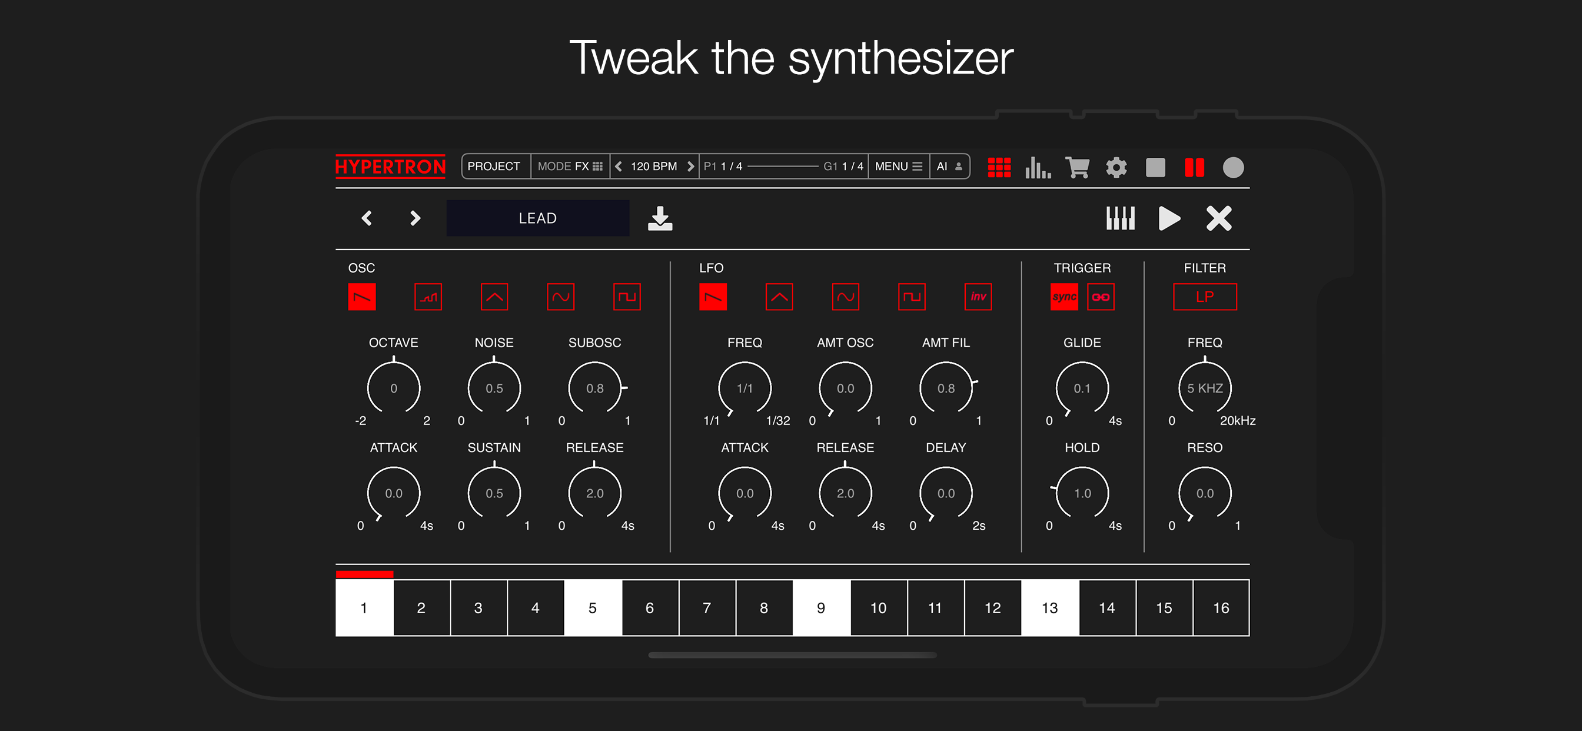Toggle sequencer step 13

(1049, 607)
